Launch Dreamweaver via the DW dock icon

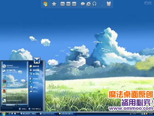coord(74,4)
